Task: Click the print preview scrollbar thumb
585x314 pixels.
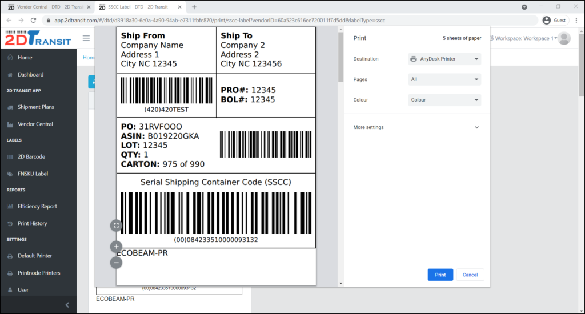Action: (x=340, y=57)
